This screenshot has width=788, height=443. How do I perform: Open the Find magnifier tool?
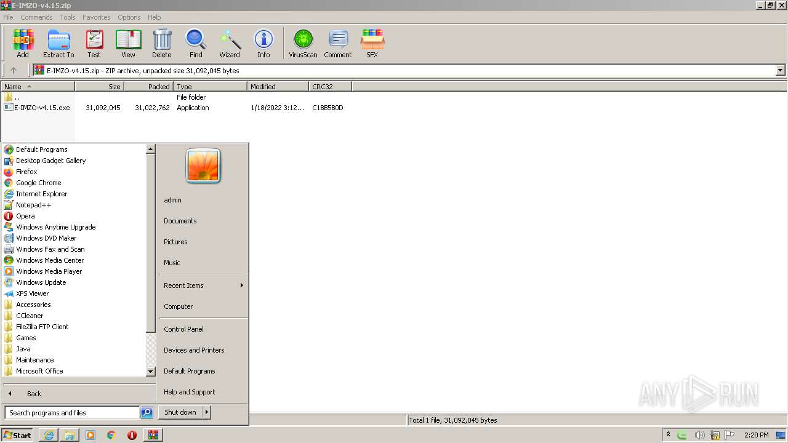pos(196,43)
